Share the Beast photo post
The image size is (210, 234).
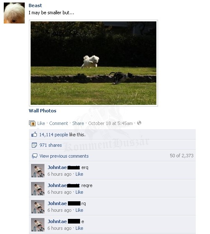(78, 123)
